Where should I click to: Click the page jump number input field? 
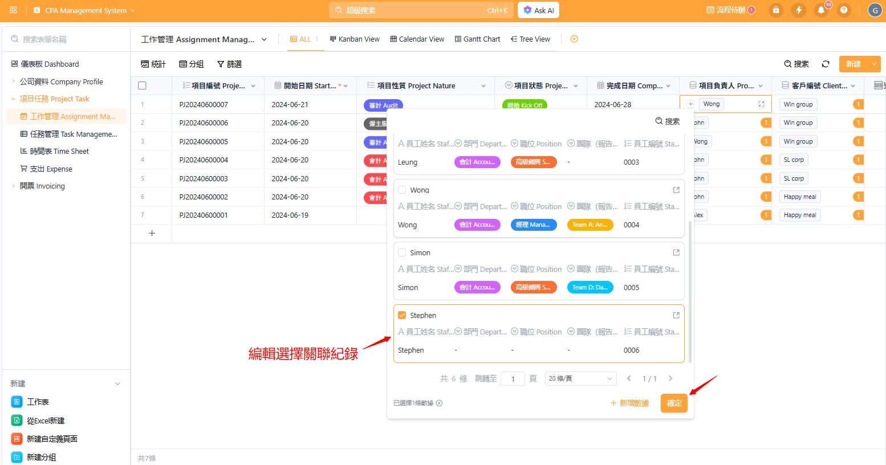pyautogui.click(x=513, y=379)
